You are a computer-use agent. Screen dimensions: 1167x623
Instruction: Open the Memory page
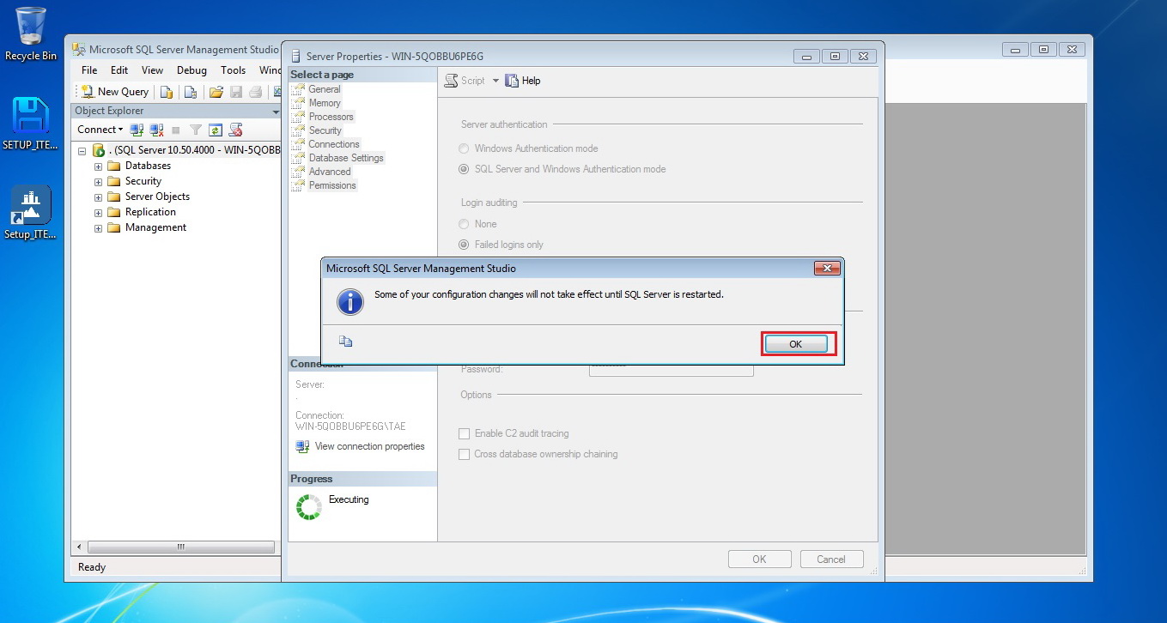(325, 103)
